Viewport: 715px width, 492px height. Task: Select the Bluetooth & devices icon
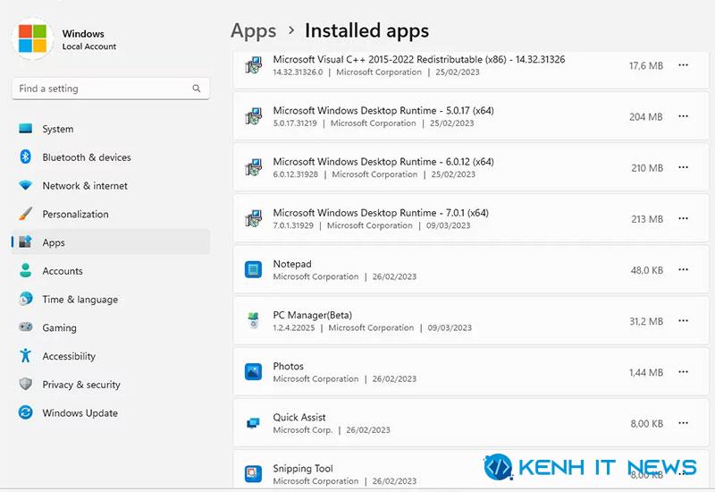click(x=26, y=157)
